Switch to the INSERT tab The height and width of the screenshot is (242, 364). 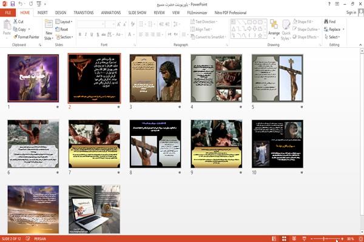[42, 13]
